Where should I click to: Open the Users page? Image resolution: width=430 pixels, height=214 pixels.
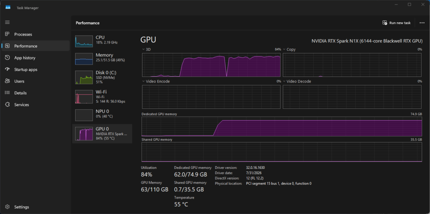point(19,81)
